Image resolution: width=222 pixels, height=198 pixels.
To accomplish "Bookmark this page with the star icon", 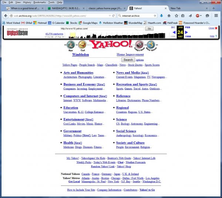I will pyautogui.click(x=176, y=16).
